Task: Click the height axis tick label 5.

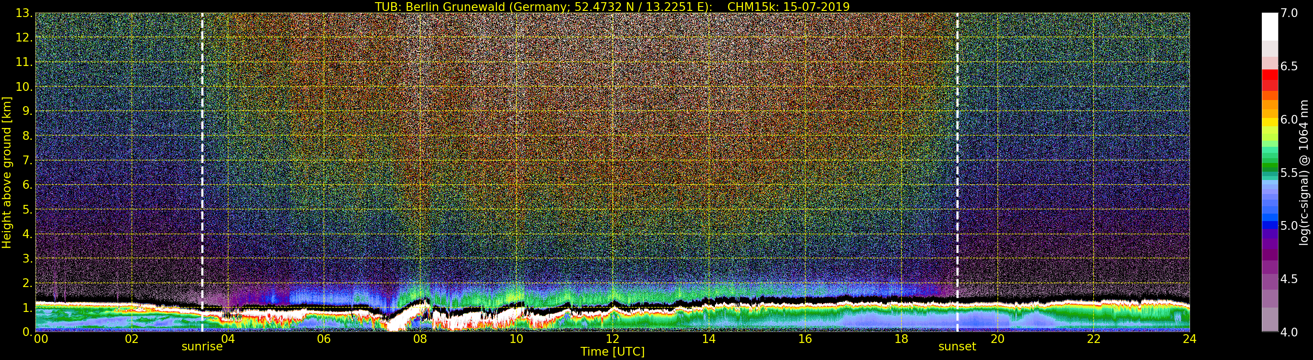Action: 28,209
